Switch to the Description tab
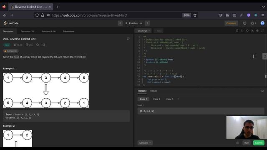The height and width of the screenshot is (150, 267). pyautogui.click(x=8, y=31)
